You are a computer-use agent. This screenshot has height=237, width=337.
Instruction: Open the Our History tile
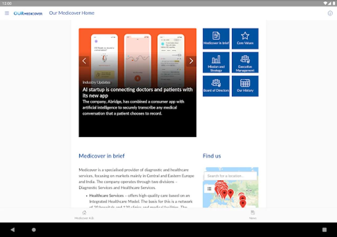(x=245, y=86)
